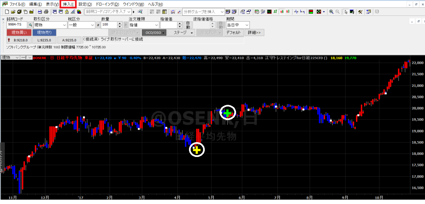The width and height of the screenshot is (425, 204).
Task: Click the 数量 field showing 100
Action: tap(109, 25)
